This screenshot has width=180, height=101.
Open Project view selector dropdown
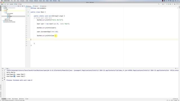[x=5, y=6]
